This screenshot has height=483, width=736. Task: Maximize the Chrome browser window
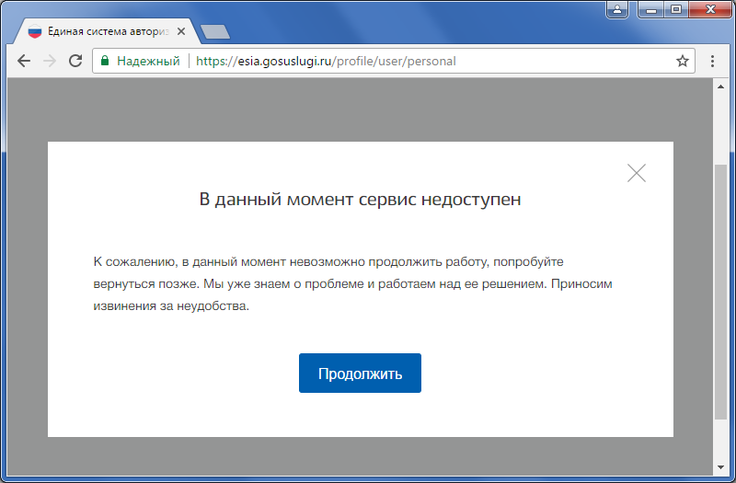tap(676, 9)
